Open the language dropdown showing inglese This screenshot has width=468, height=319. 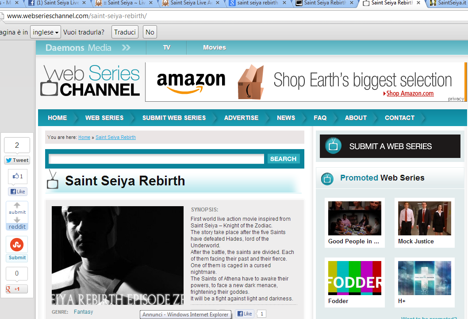[x=46, y=32]
